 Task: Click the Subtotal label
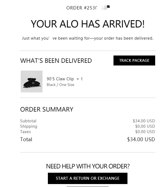[x=28, y=121]
